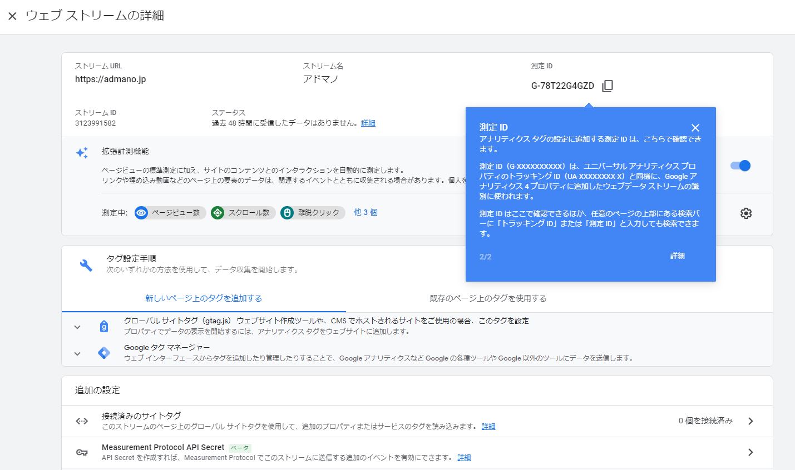Screen dimensions: 795x470
Task: Toggle the enhanced measurement switch
Action: click(740, 166)
